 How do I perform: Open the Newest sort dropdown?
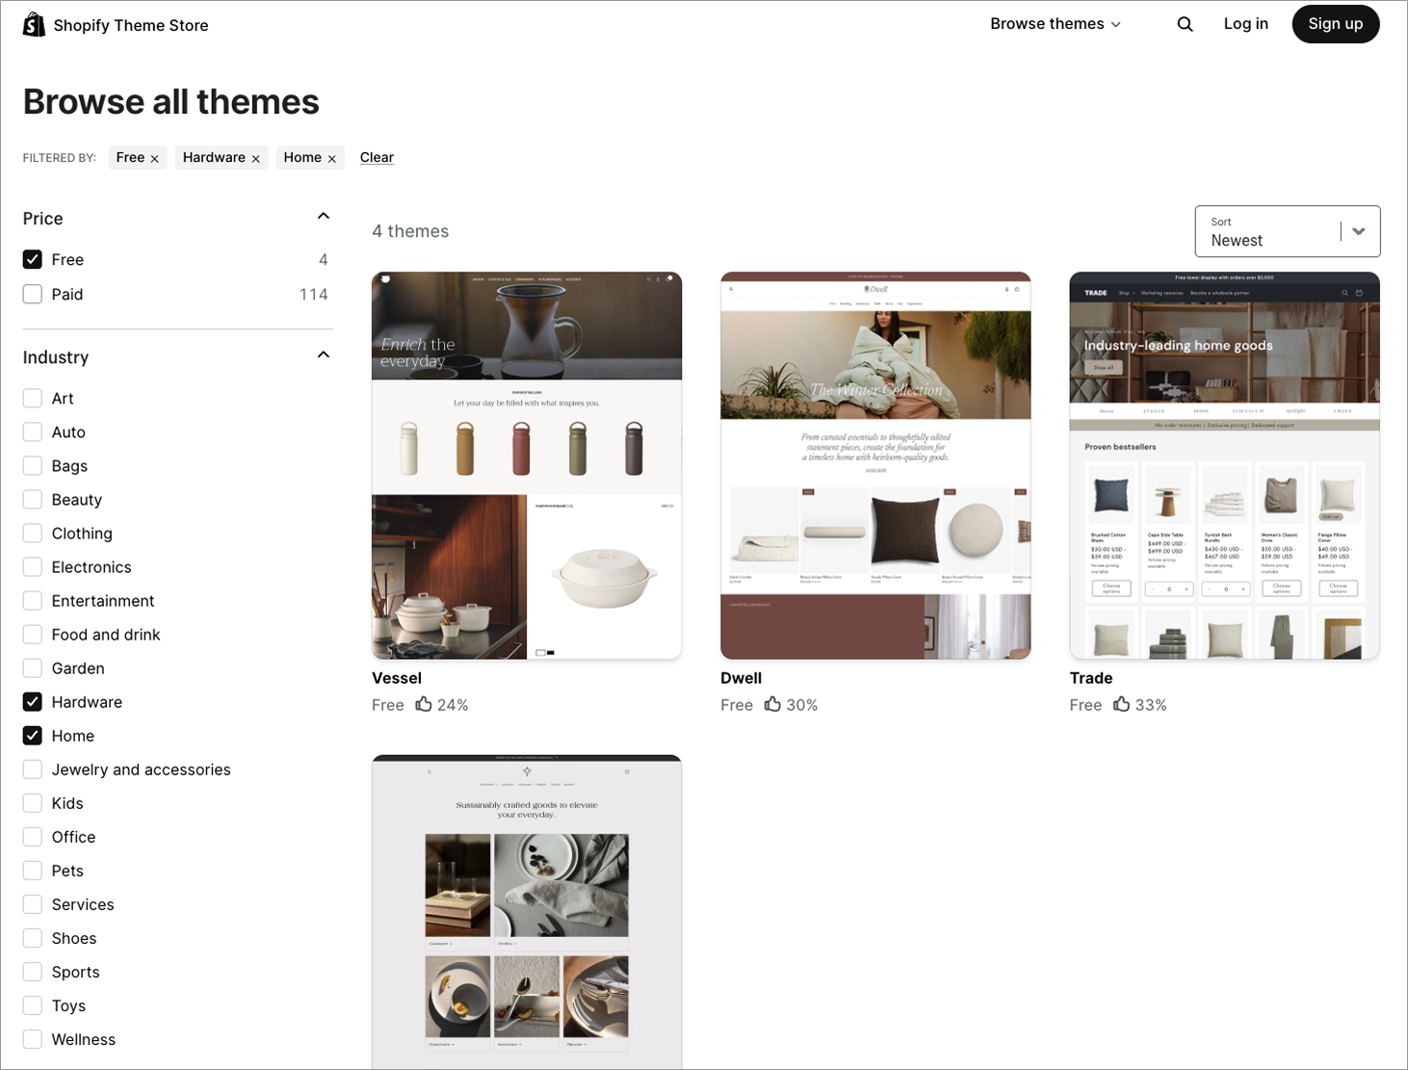pos(1287,231)
